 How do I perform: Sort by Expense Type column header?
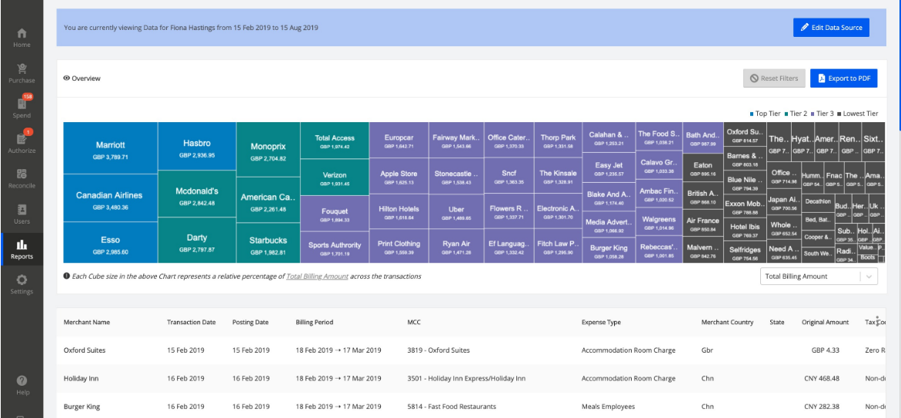click(x=601, y=322)
